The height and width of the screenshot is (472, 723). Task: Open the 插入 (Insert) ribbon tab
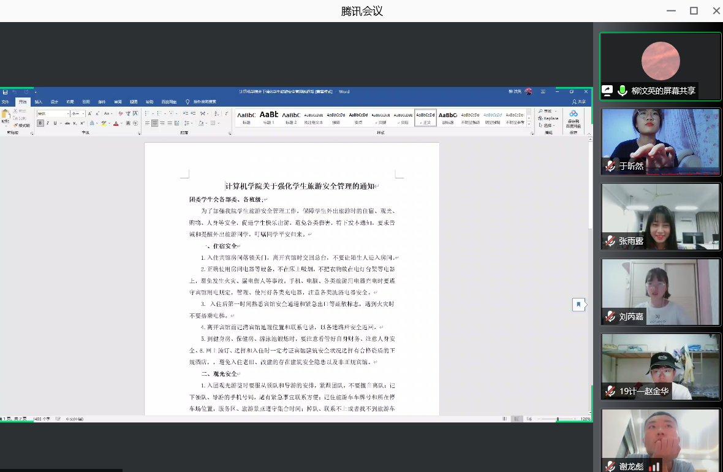39,102
